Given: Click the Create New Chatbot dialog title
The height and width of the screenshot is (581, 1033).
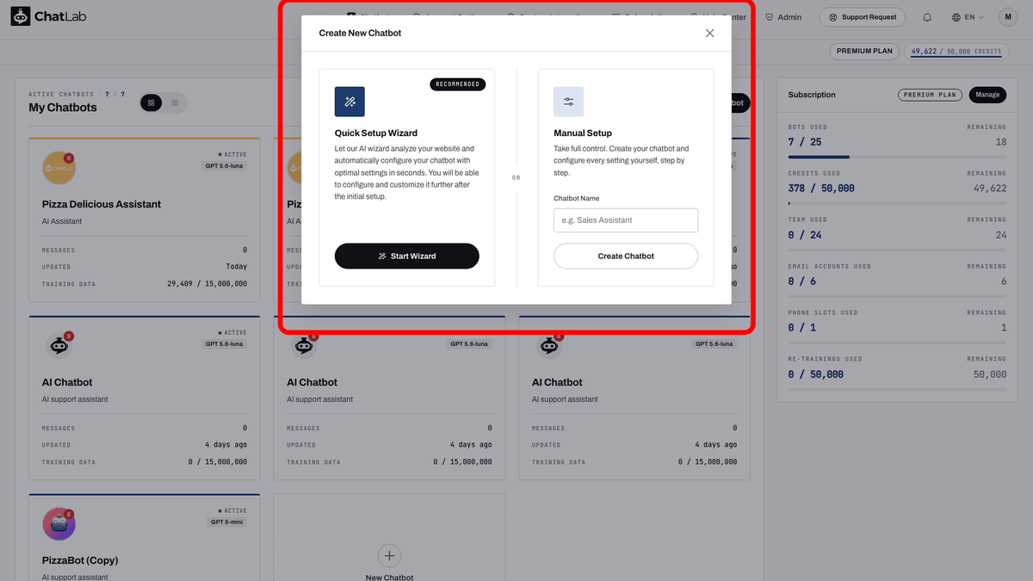Looking at the screenshot, I should tap(360, 33).
